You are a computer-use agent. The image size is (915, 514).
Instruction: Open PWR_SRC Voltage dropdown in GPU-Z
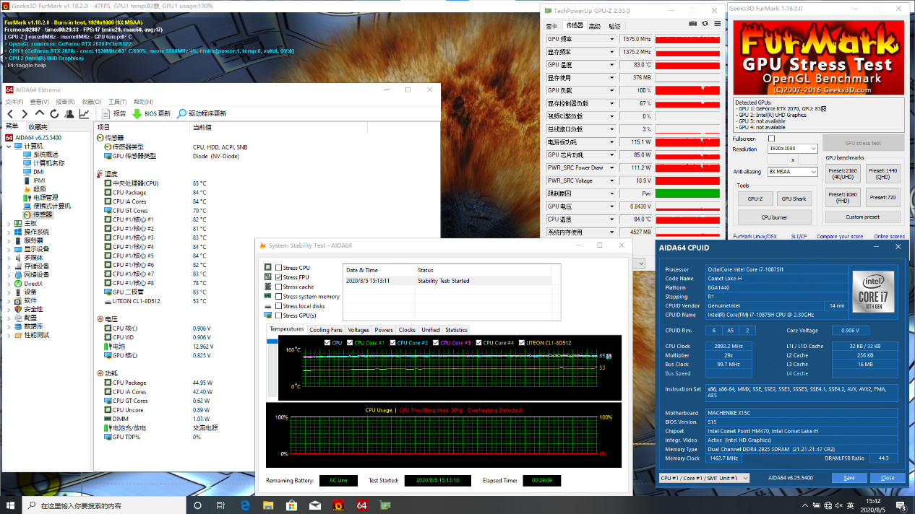[611, 180]
